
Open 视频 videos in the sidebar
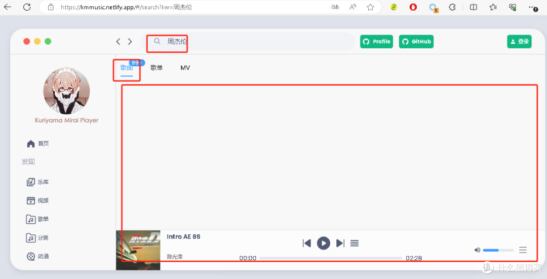(37, 200)
